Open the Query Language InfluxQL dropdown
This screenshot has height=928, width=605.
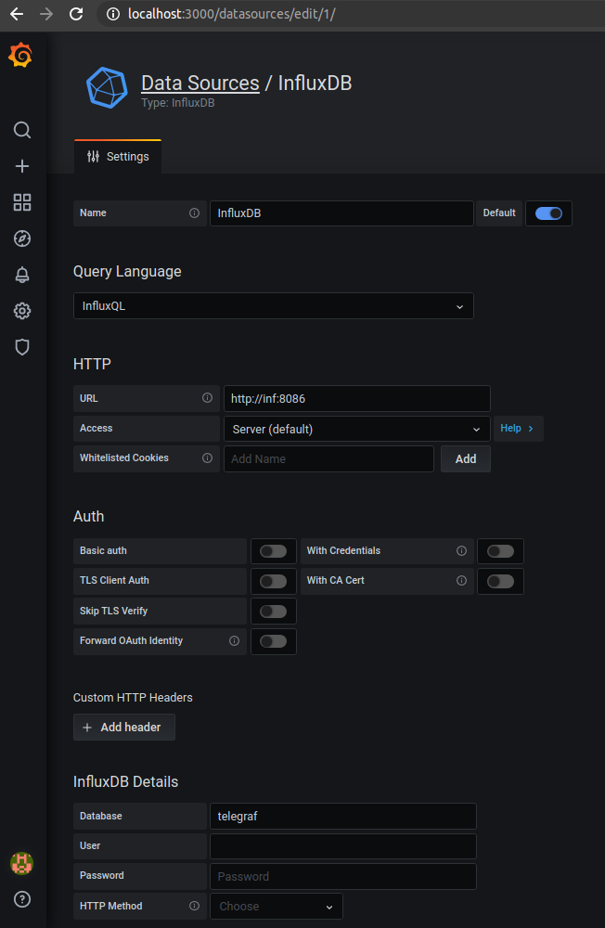[274, 306]
